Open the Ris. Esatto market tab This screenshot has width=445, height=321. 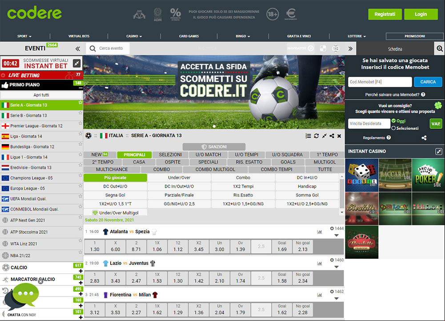pyautogui.click(x=249, y=162)
